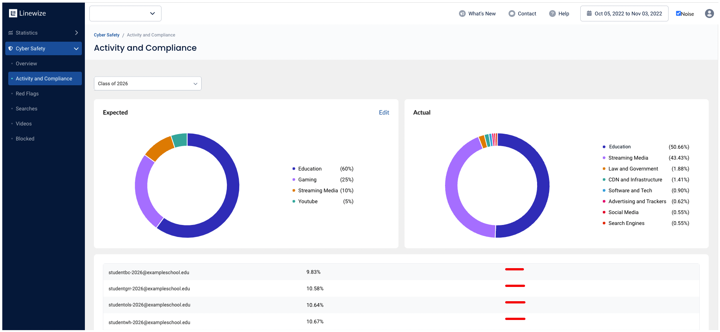Collapse the Cyber Safety section chevron
720x332 pixels.
click(76, 48)
